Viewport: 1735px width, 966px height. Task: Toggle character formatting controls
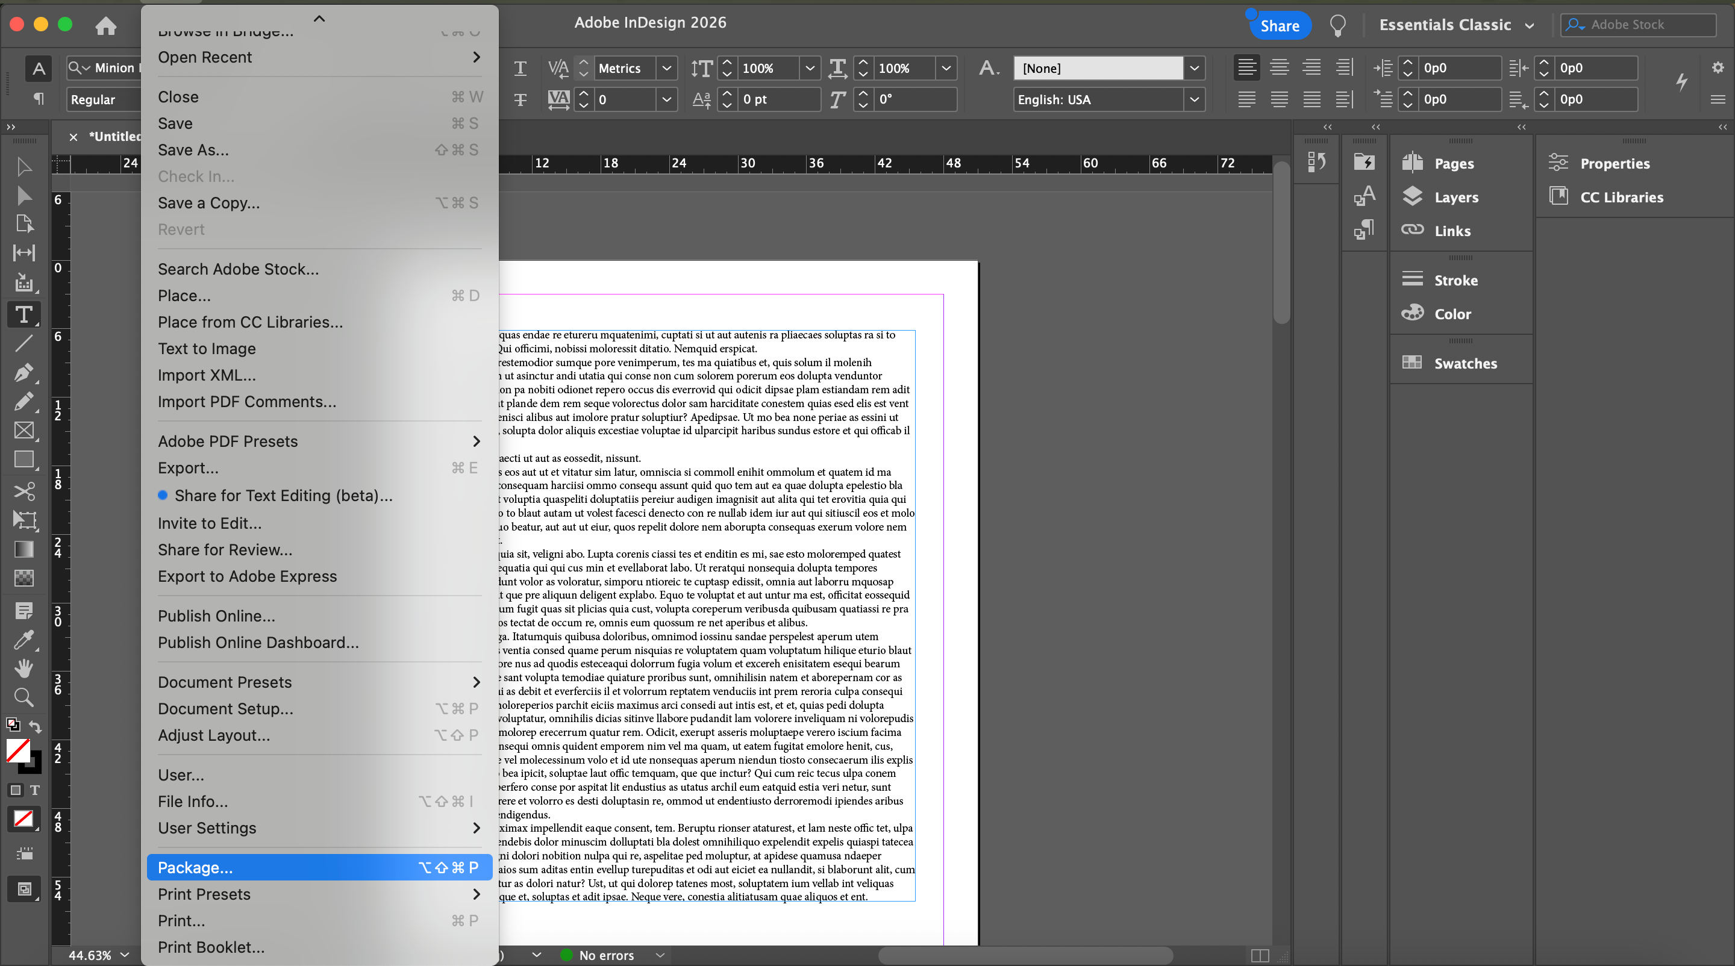tap(39, 68)
